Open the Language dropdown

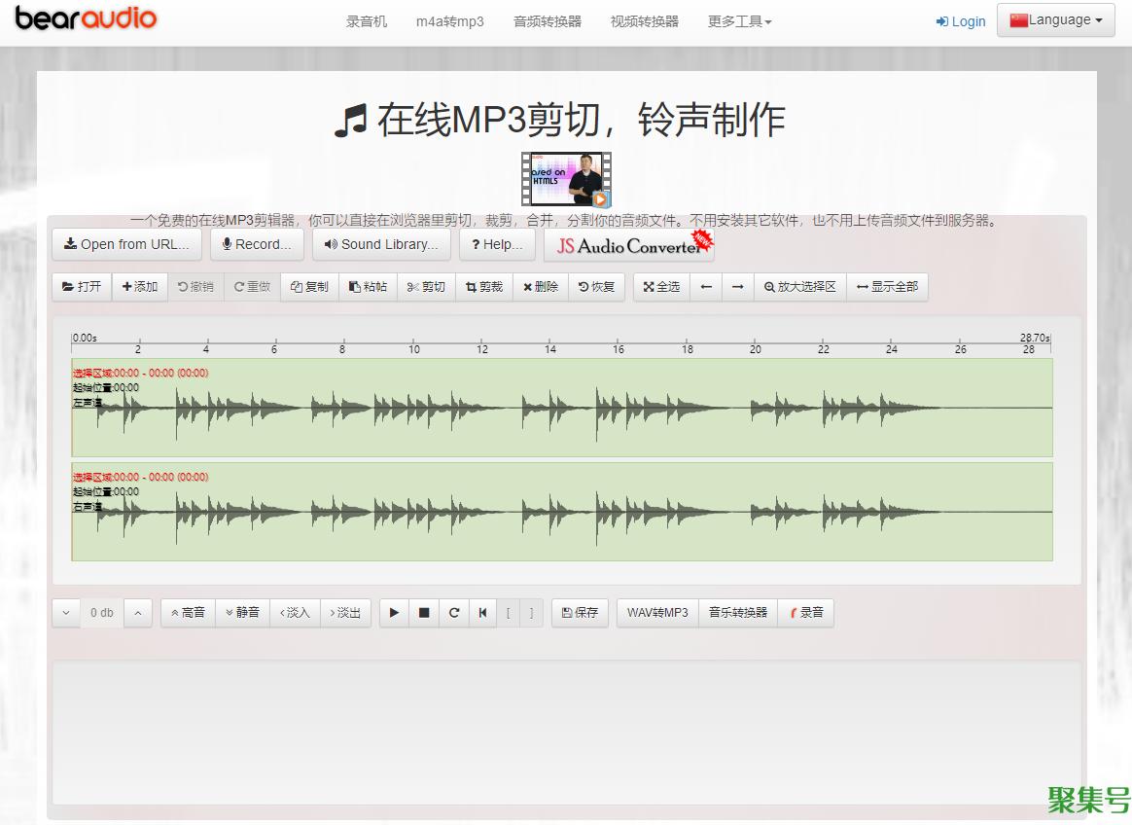(x=1055, y=20)
